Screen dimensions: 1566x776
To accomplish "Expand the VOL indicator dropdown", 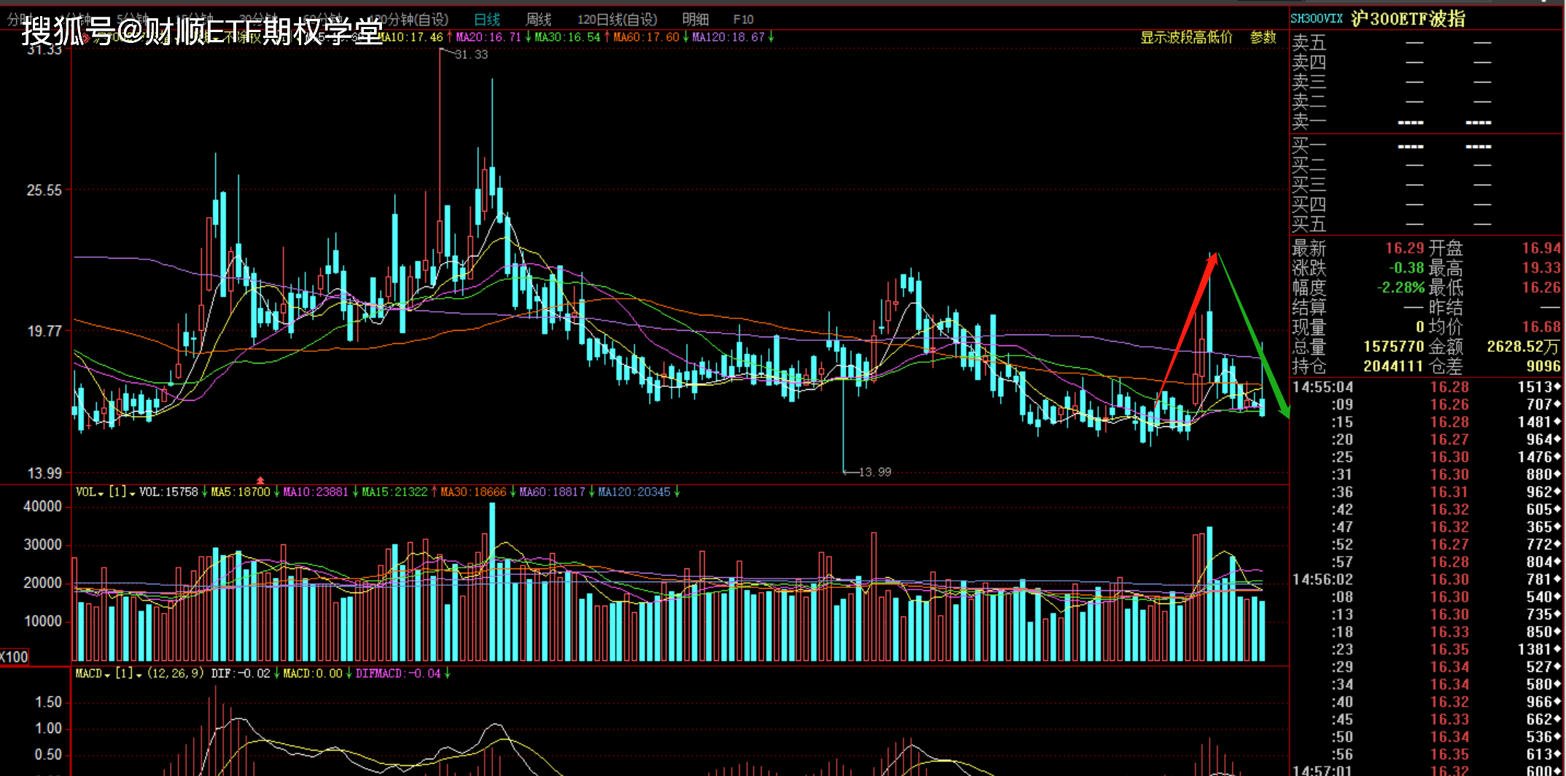I will click(90, 493).
